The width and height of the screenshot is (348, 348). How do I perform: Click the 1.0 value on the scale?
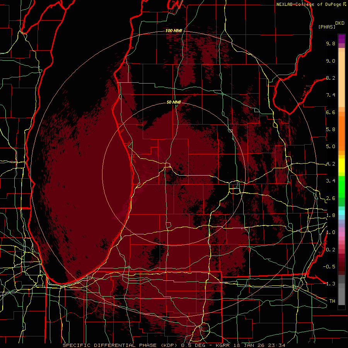pyautogui.click(x=331, y=232)
